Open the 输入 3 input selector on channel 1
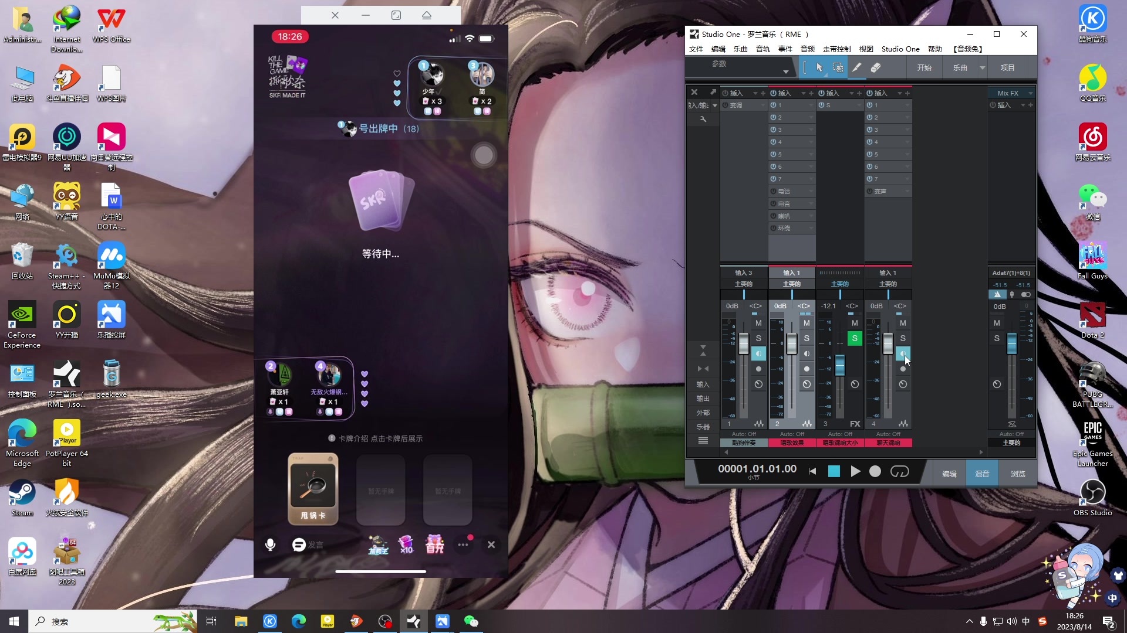The image size is (1127, 633). (744, 273)
